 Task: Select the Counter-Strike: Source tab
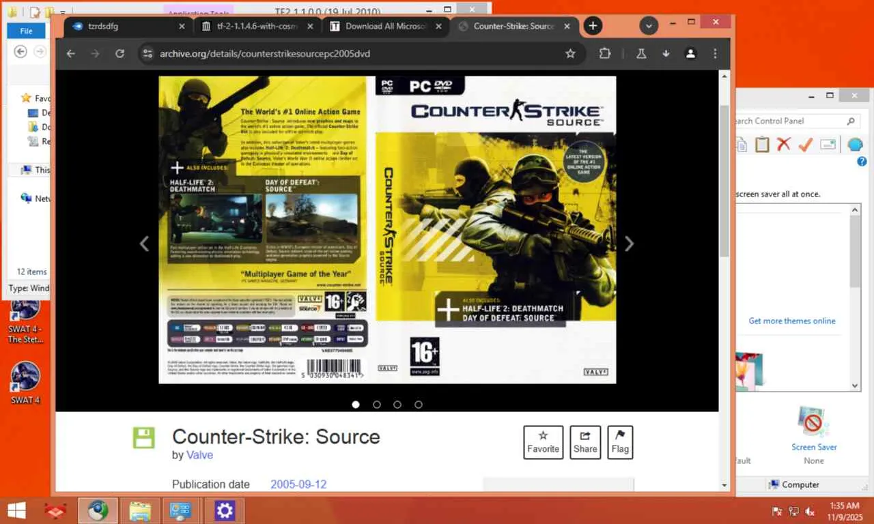tap(514, 26)
